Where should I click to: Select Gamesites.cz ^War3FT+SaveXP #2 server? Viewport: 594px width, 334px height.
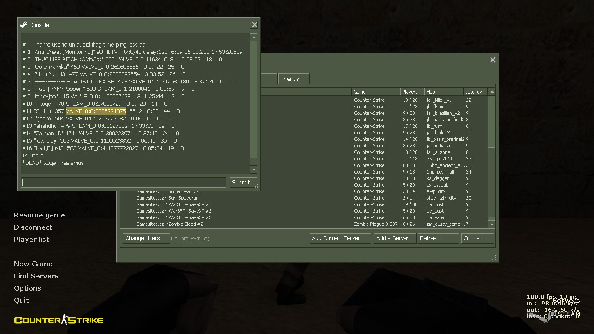pos(304,211)
